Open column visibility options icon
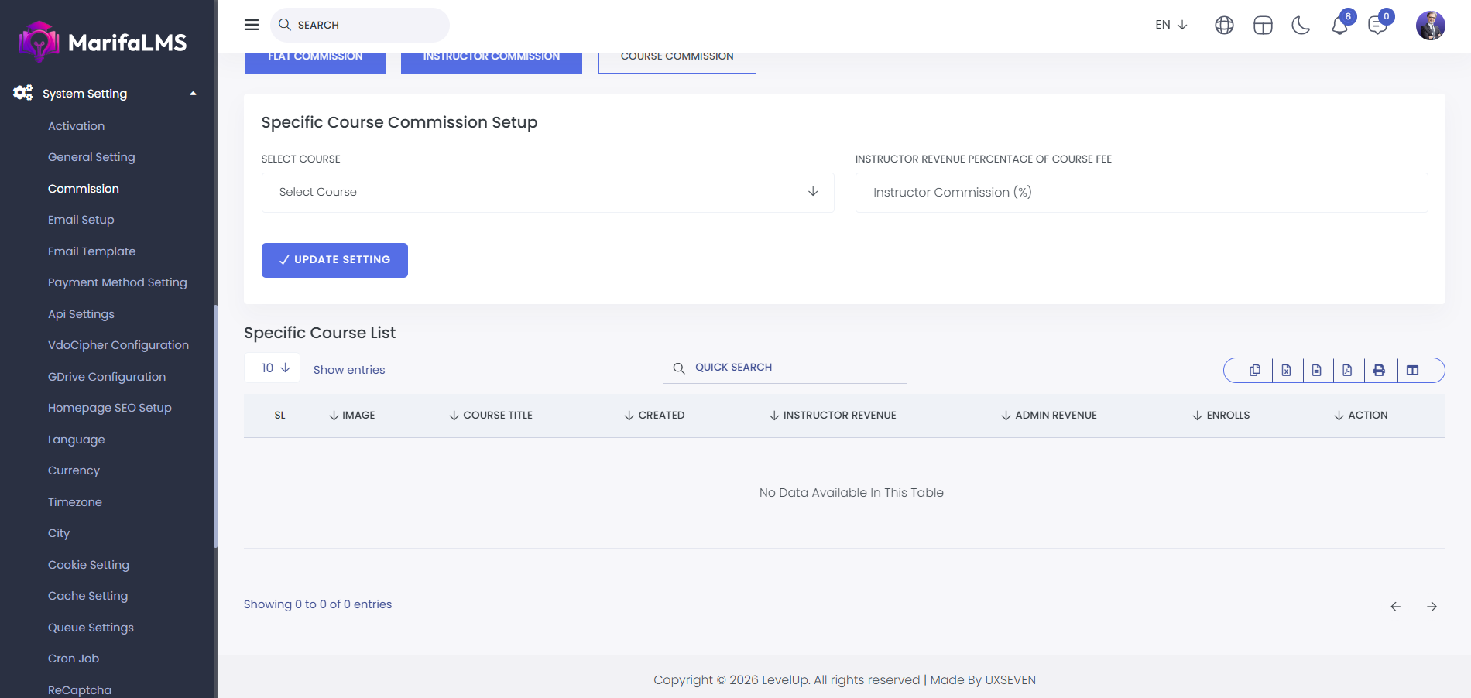Image resolution: width=1471 pixels, height=698 pixels. 1412,371
